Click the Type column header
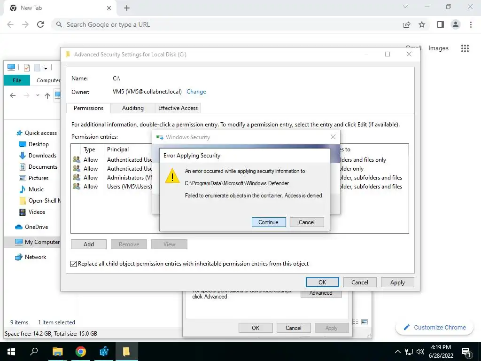Screen dimensions: 481x361 click(x=89, y=149)
